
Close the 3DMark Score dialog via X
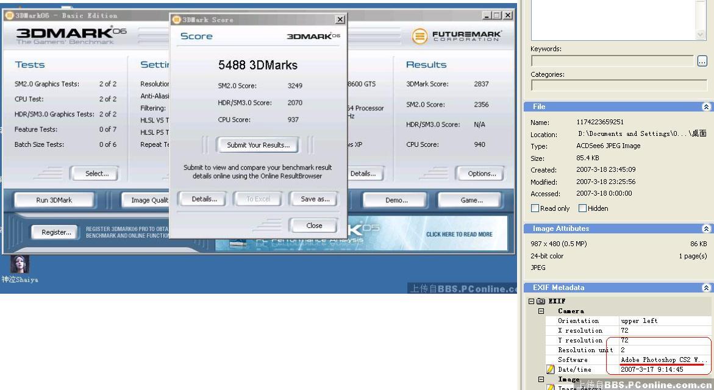click(340, 19)
